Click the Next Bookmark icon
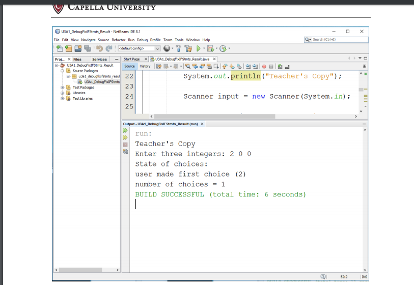The image size is (414, 285). 232,66
